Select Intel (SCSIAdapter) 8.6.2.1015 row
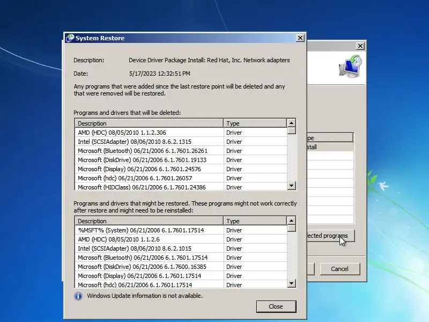 coord(181,248)
